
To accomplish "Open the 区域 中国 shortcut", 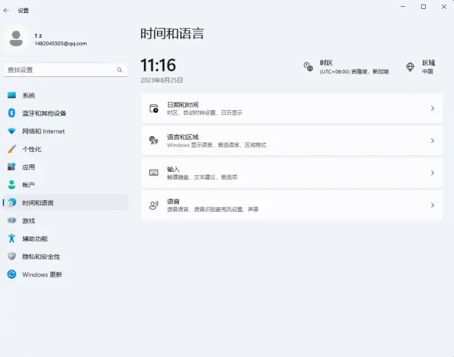I will (421, 67).
